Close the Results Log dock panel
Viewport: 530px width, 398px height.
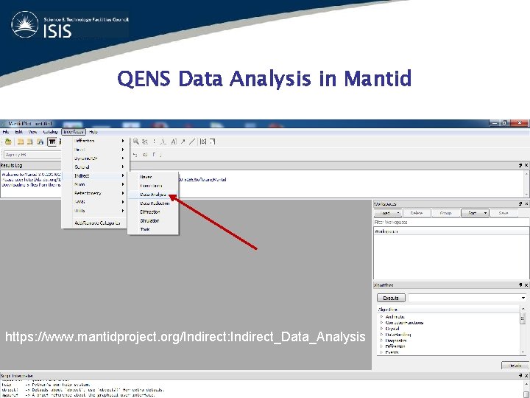[526, 165]
